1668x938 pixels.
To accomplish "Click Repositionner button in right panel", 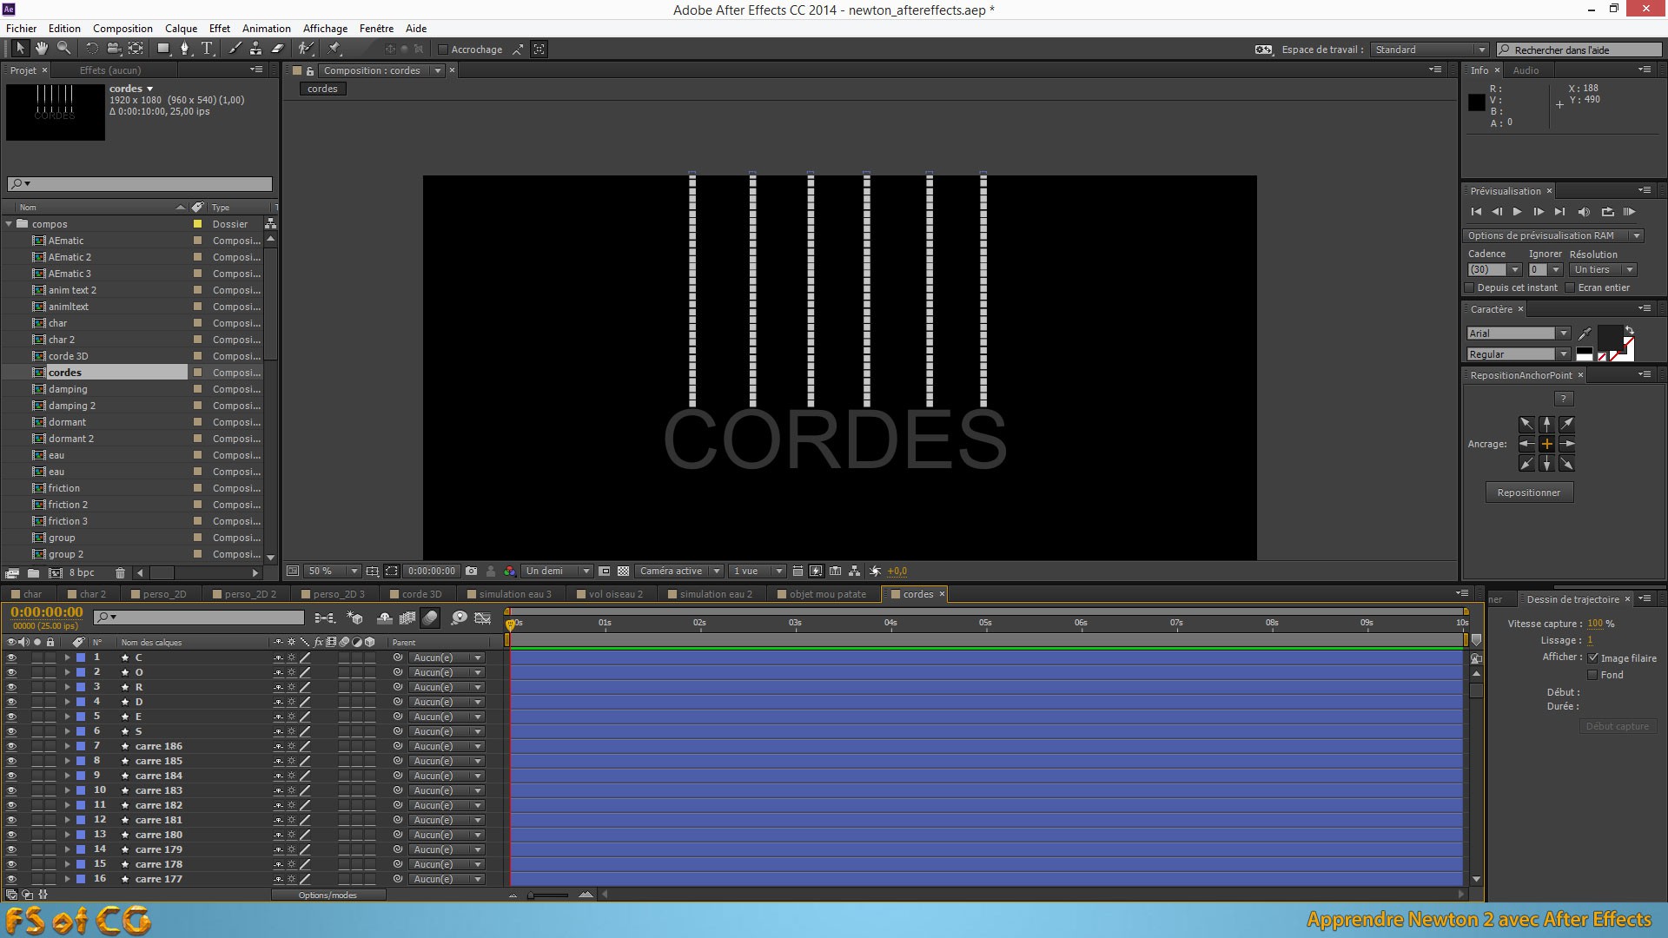I will coord(1529,492).
